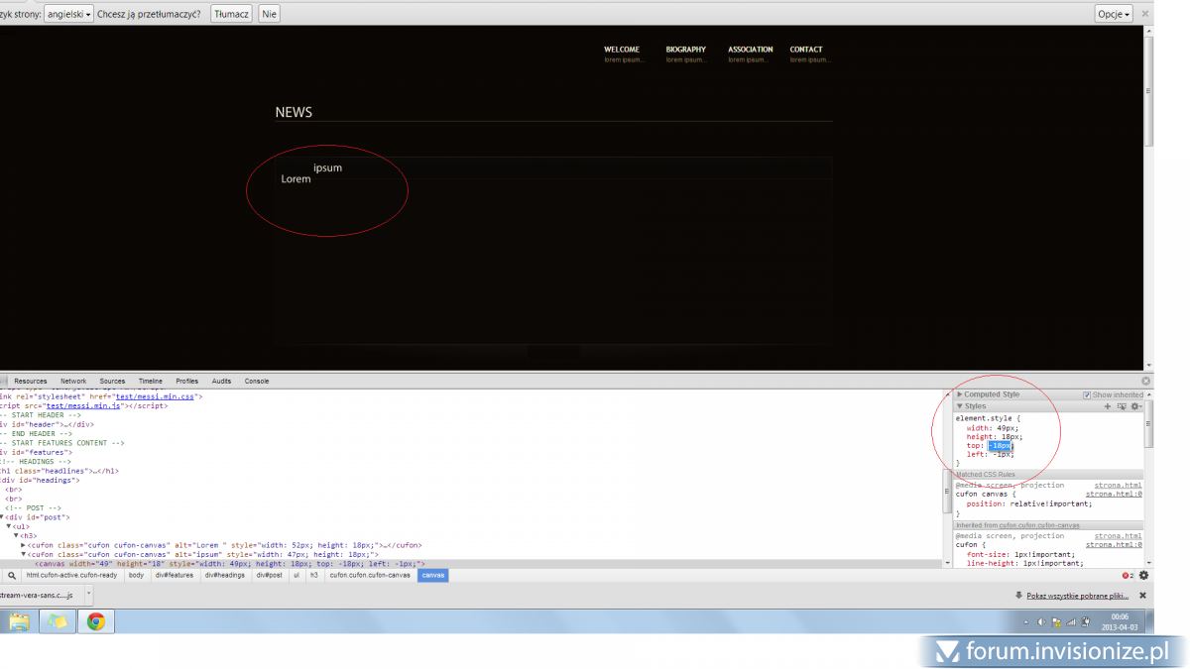Toggle the Show inherited checkbox
Viewport: 1190px width, 669px height.
point(1087,394)
